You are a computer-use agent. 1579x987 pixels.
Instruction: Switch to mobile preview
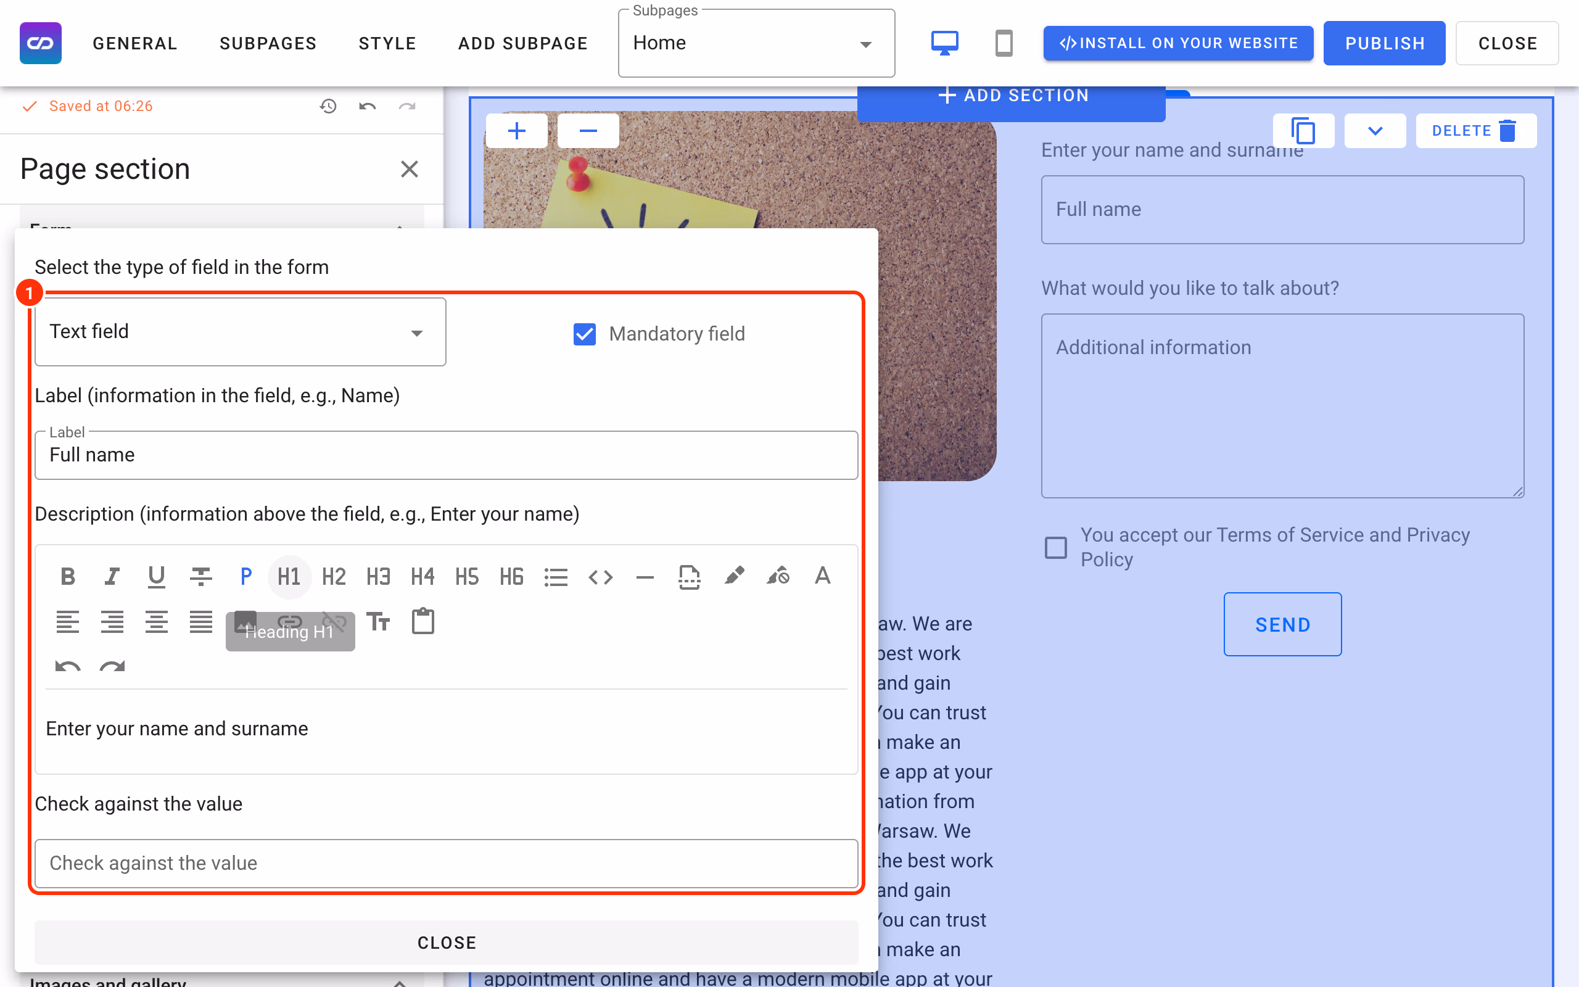coord(1004,43)
